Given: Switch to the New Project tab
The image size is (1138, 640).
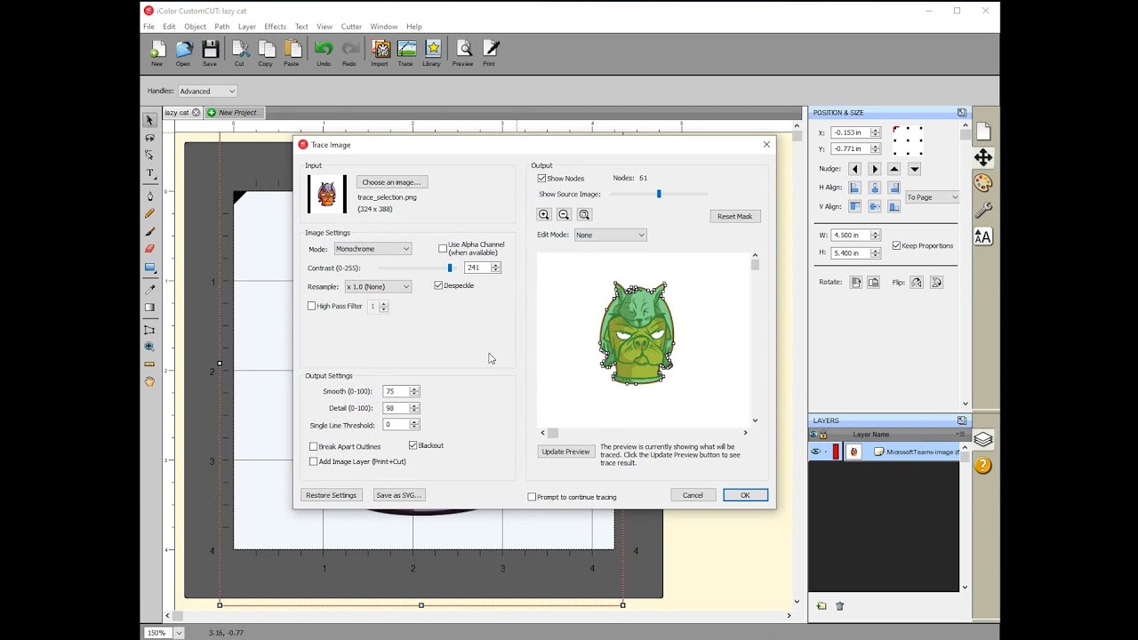Looking at the screenshot, I should 233,113.
